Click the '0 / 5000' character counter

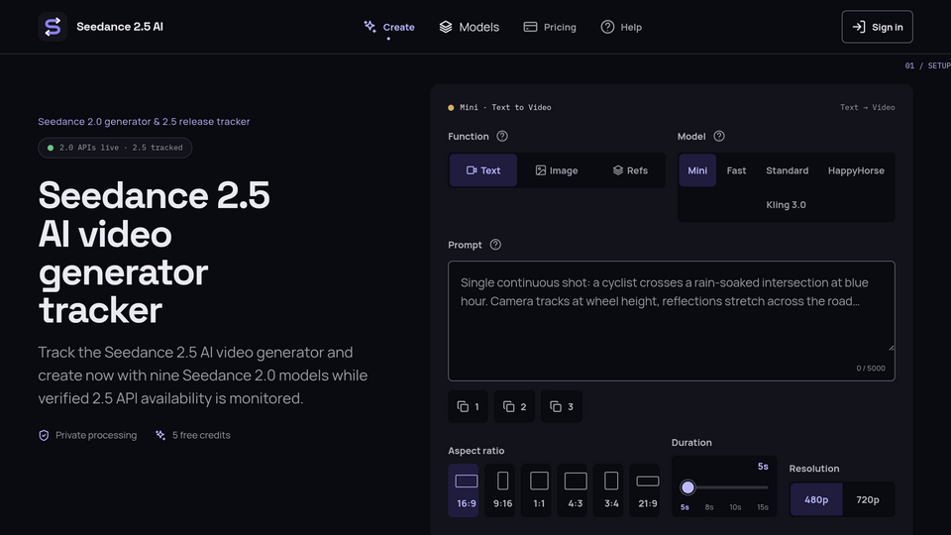871,369
